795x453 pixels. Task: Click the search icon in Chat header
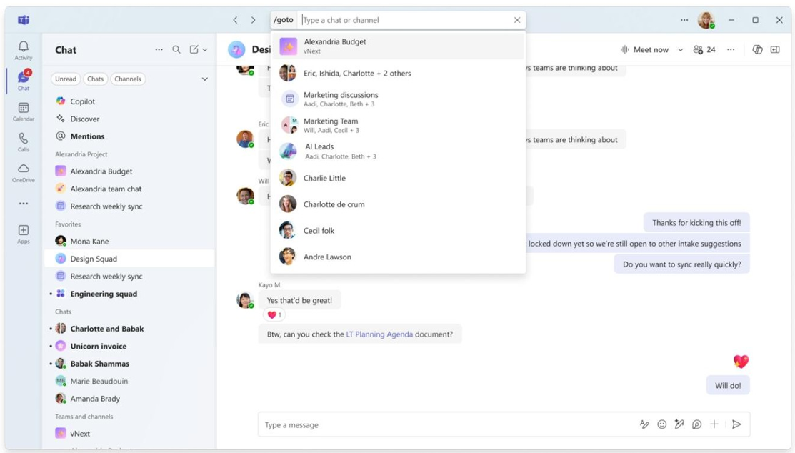[176, 50]
